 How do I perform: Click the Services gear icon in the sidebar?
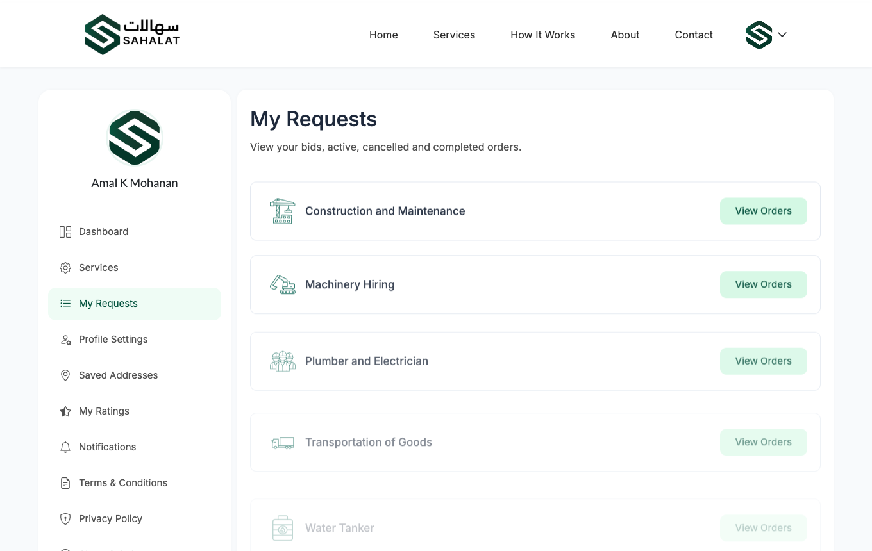(65, 268)
